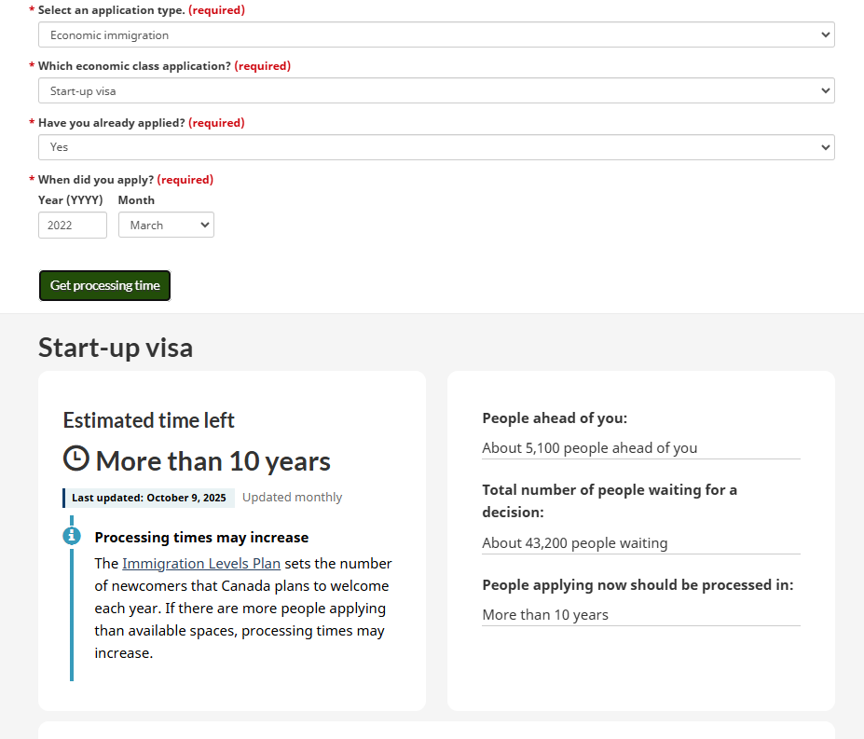Screen dimensions: 864x739
Task: Click 'About 43,200 people waiting' value
Action: (574, 543)
